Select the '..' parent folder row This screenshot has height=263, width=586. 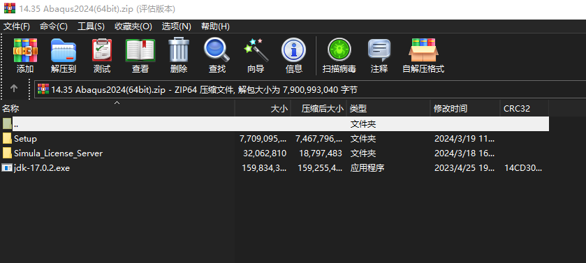pyautogui.click(x=274, y=123)
